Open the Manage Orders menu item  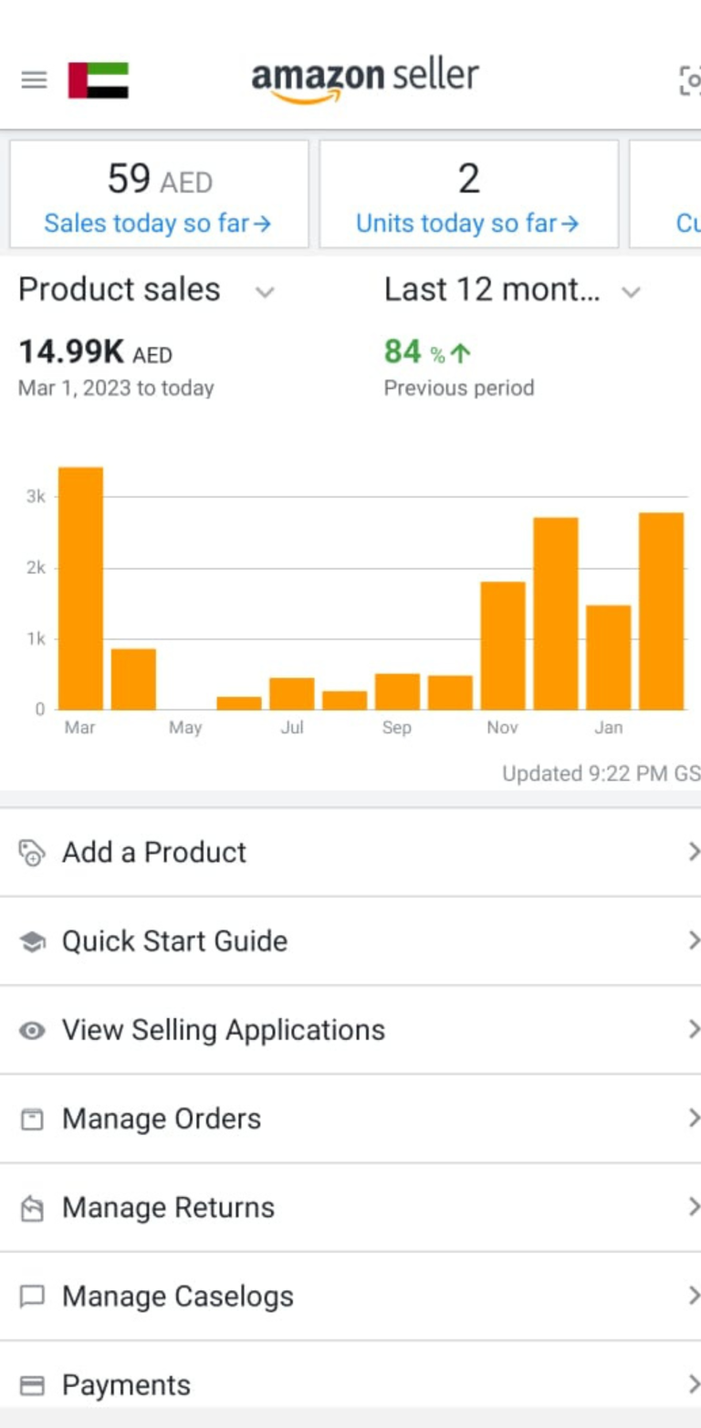[x=350, y=1118]
